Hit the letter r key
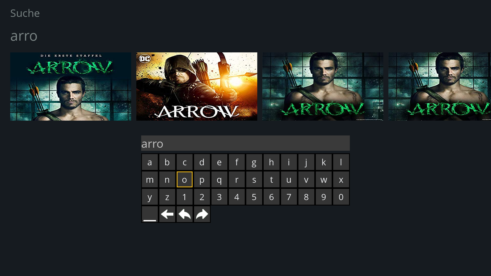 point(237,179)
